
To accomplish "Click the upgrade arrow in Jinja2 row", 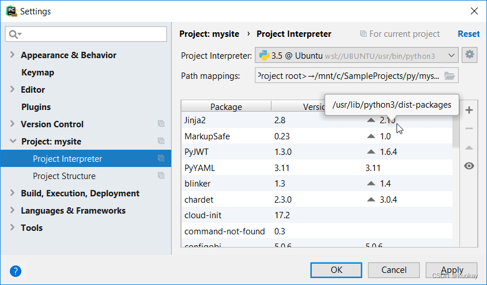I will [371, 120].
